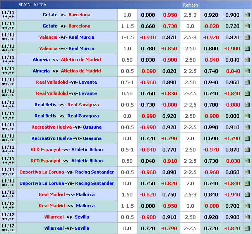View chart for Real Madrid-Mallorca 1.50 handicap row
Viewport: 252px width, 234px height.
tap(247, 194)
